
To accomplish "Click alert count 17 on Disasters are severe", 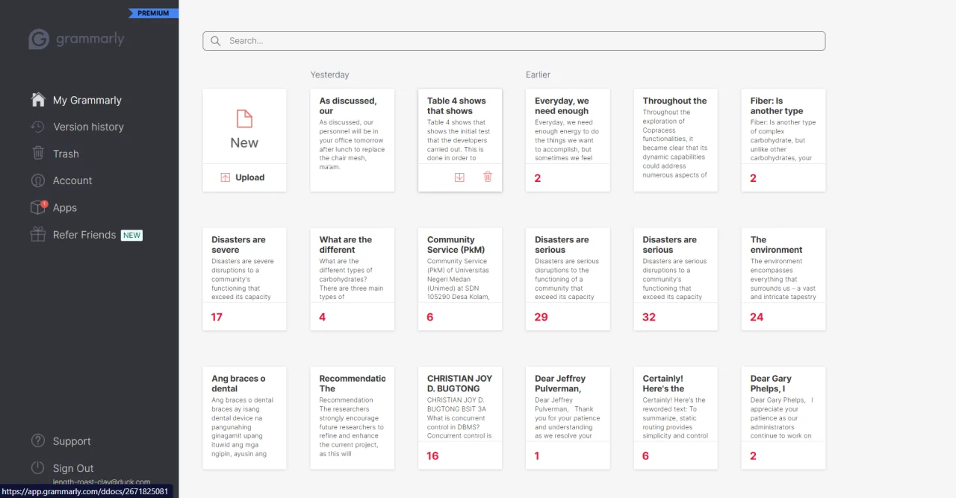I will point(217,317).
